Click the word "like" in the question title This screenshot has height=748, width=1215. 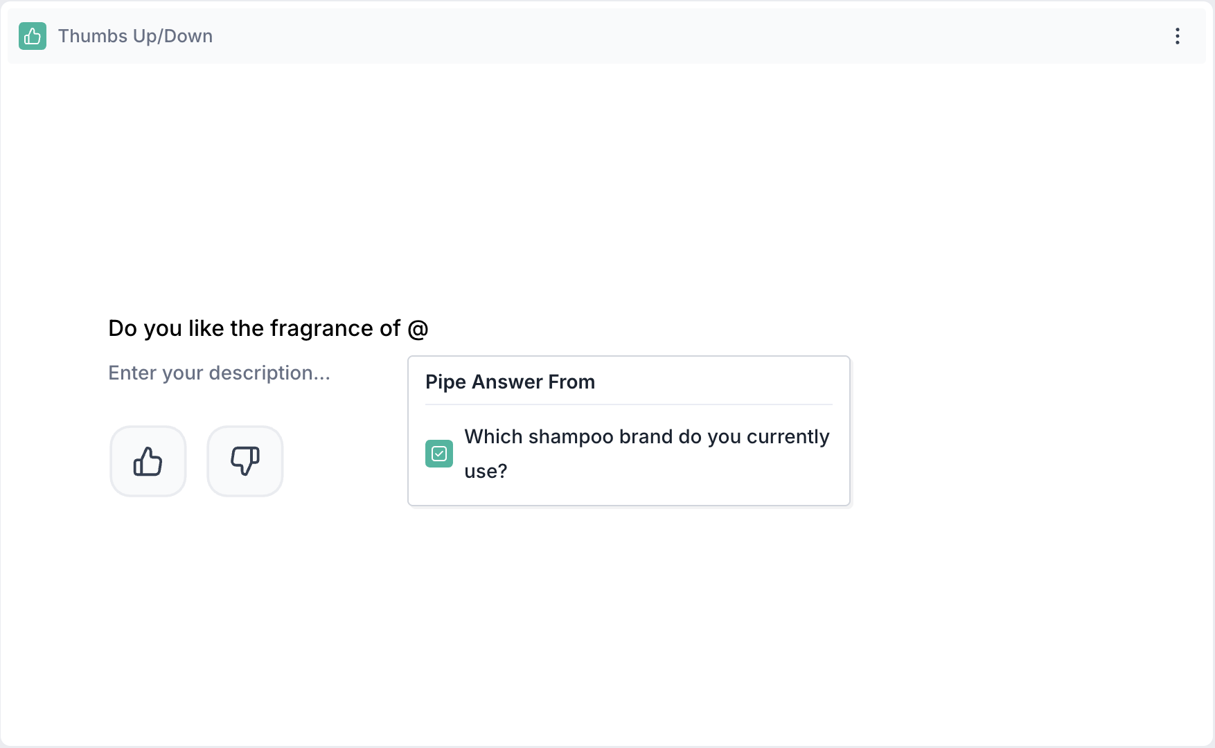[206, 328]
